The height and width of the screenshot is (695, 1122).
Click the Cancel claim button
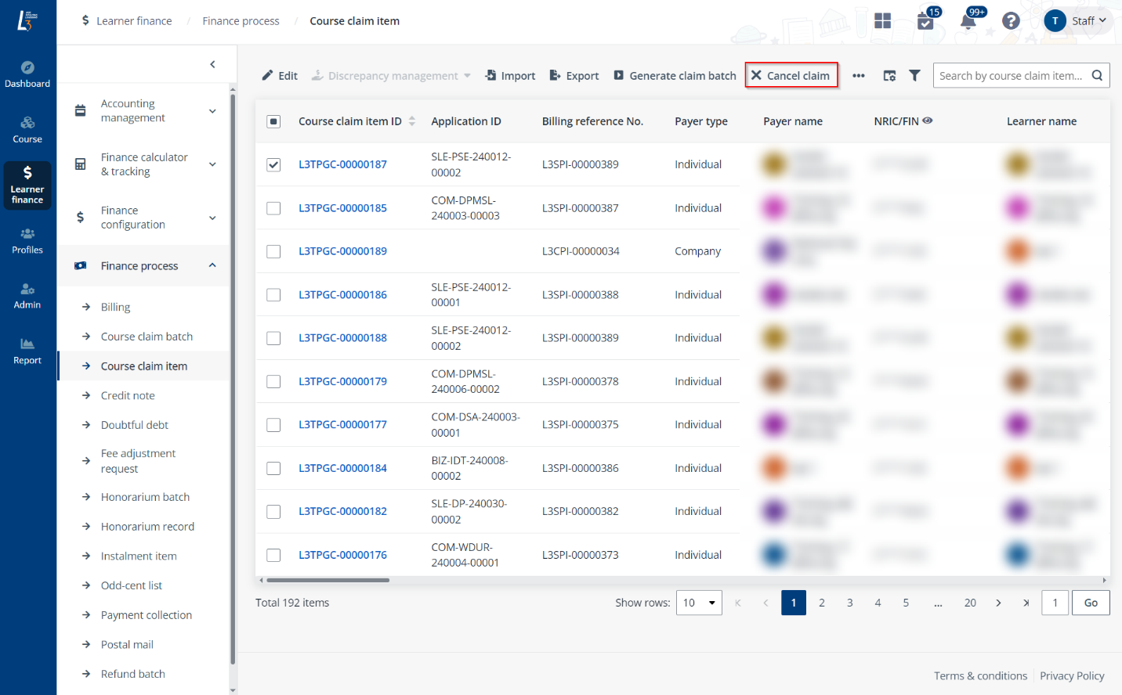tap(791, 76)
